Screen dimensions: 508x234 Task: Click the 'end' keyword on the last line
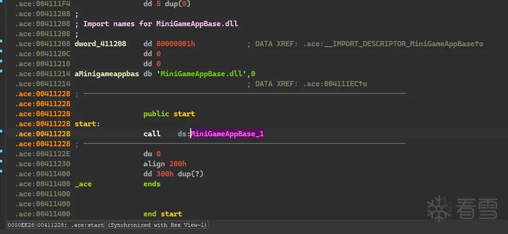(x=150, y=214)
